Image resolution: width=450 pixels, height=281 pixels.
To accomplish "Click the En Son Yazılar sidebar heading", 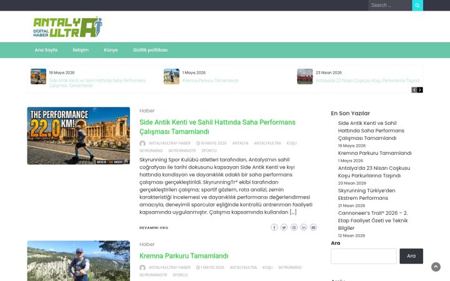I will (351, 113).
